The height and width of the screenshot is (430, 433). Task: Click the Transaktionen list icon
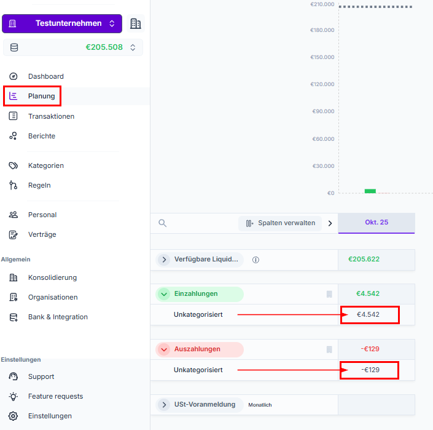pyautogui.click(x=14, y=116)
